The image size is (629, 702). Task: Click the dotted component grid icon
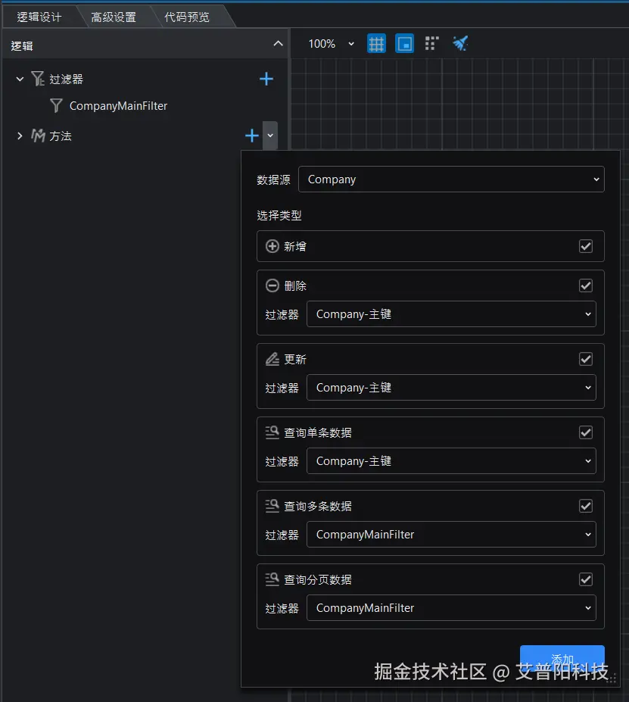tap(431, 43)
